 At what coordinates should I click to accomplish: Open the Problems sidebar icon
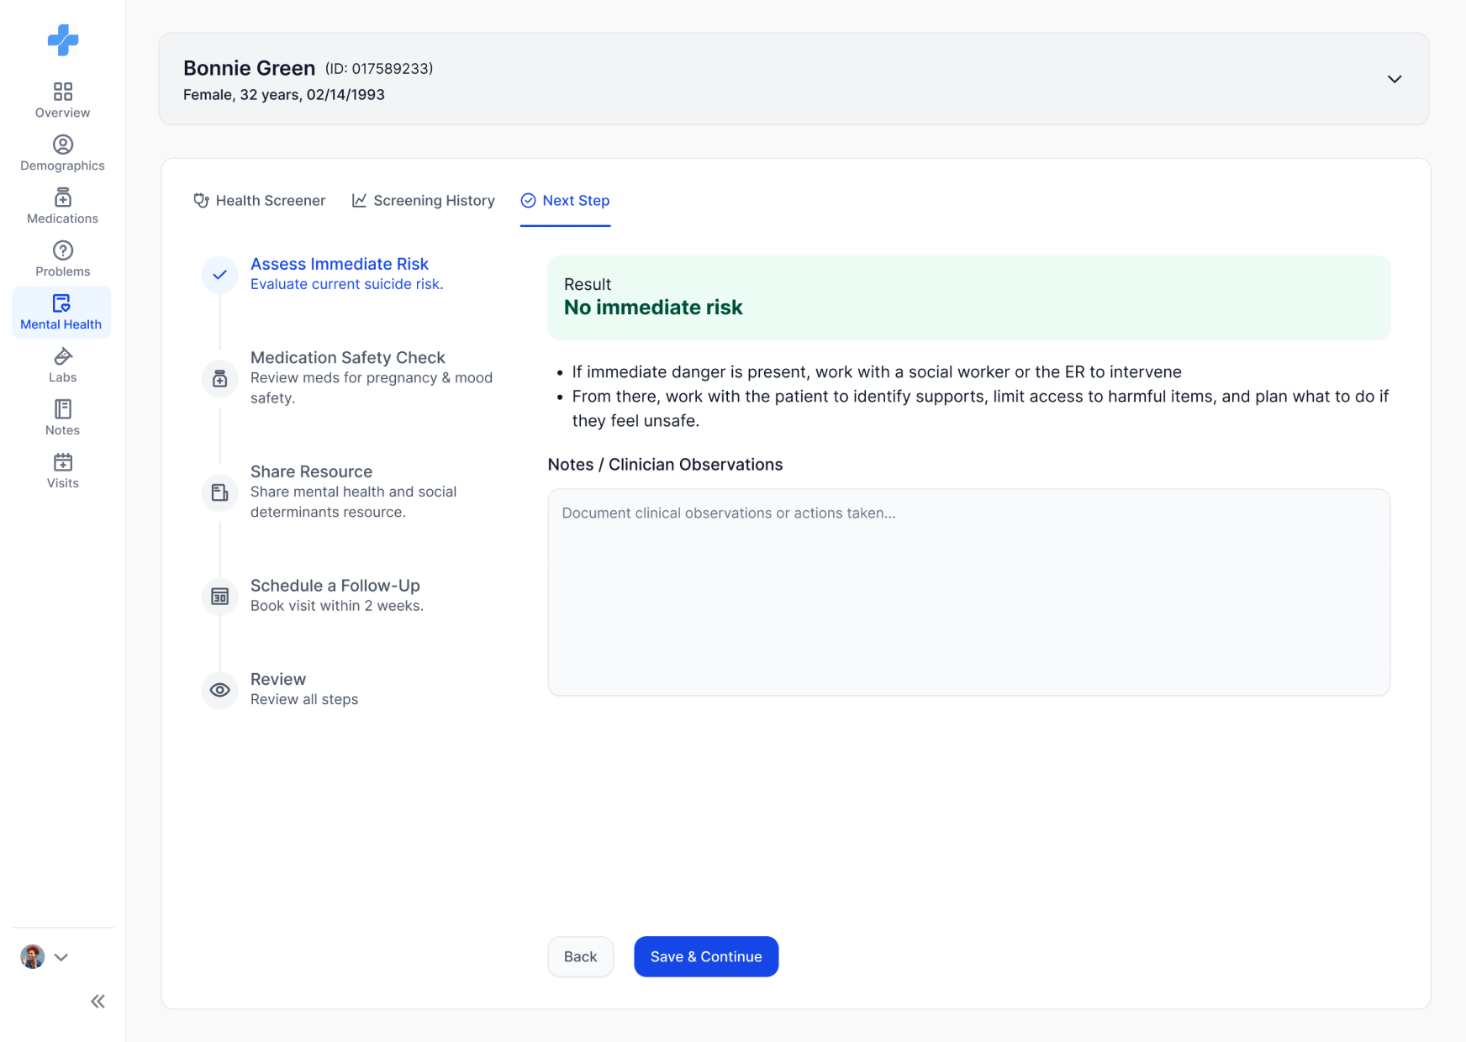tap(62, 250)
